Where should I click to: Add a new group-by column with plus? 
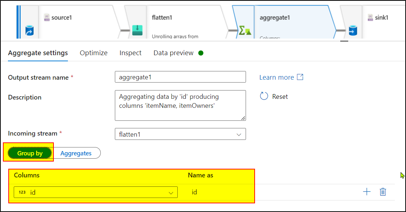pos(367,192)
